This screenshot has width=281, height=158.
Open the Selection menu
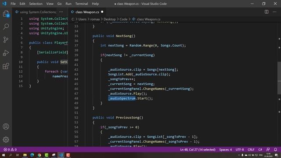click(x=36, y=4)
